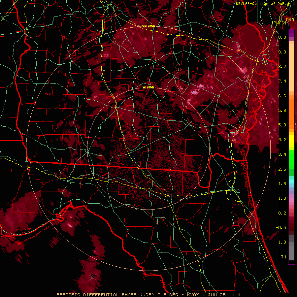297x297 pixels.
Task: Click the [PHAS] legend unit label
Action: pyautogui.click(x=279, y=23)
